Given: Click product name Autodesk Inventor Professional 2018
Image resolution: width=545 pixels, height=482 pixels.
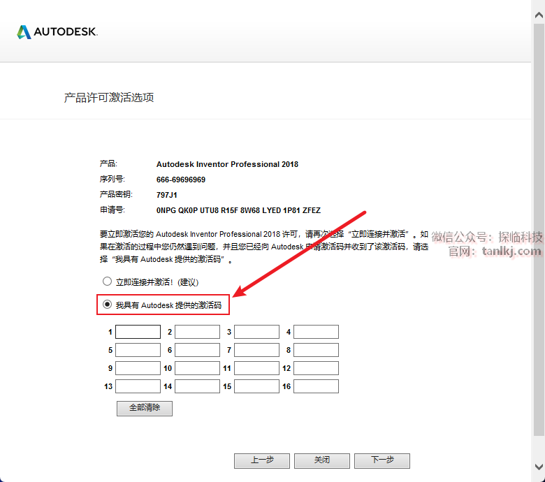Looking at the screenshot, I should [x=227, y=164].
